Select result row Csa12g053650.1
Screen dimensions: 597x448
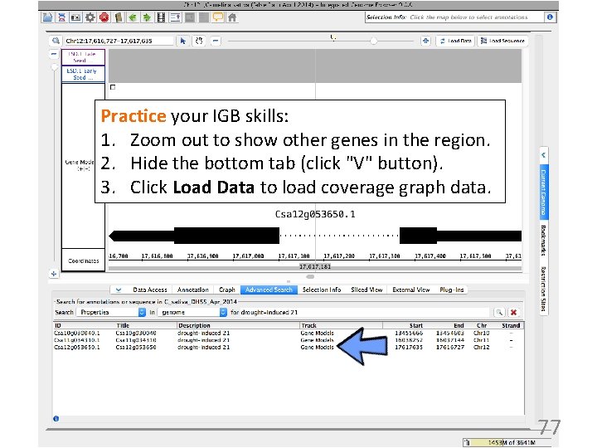pos(289,348)
